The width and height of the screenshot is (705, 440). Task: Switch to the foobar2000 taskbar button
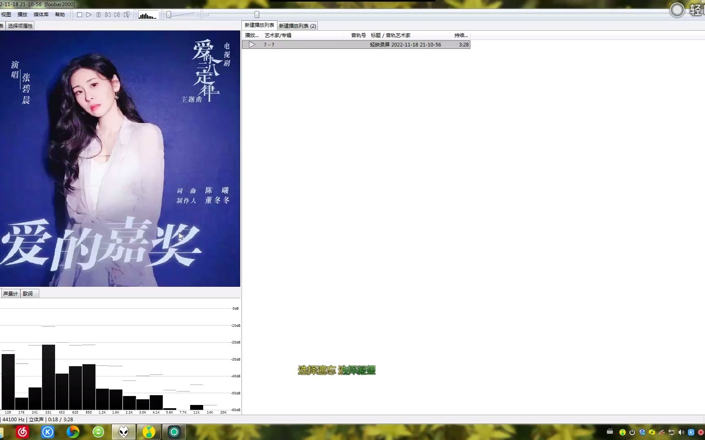click(124, 432)
